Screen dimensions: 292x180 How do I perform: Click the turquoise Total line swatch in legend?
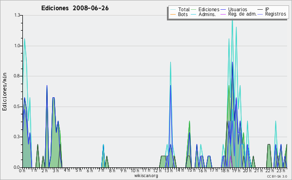coord(173,10)
